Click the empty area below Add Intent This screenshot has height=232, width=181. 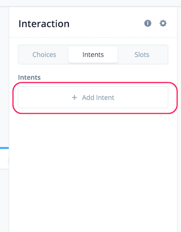[93, 166]
